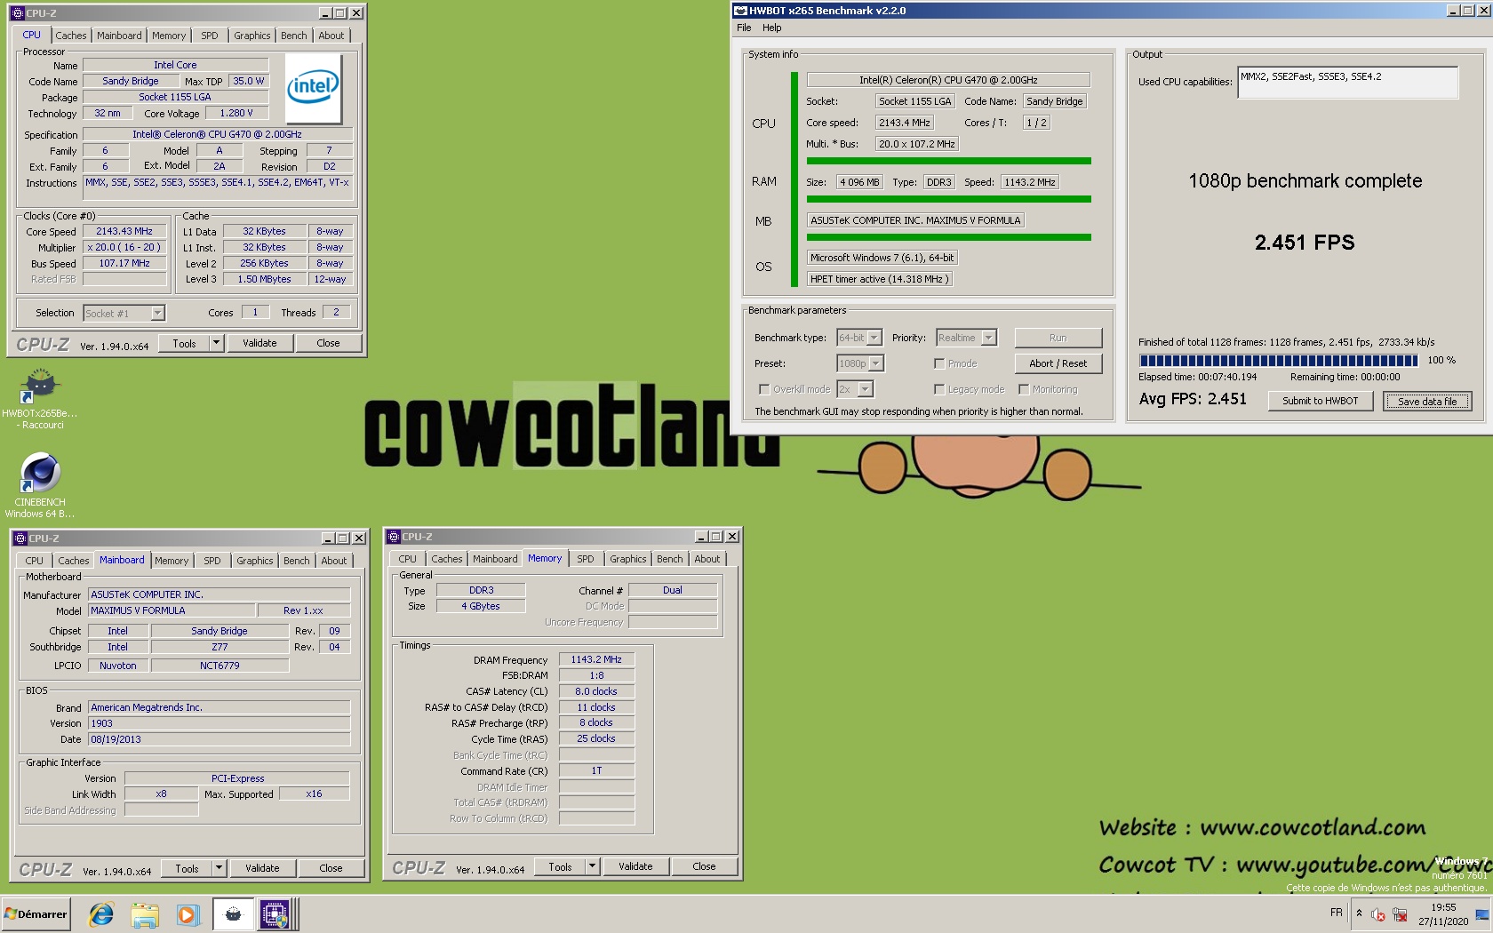Click the Run button
This screenshot has height=933, width=1493.
tap(1058, 338)
